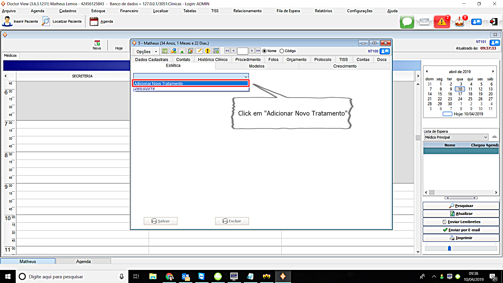Click the Pesquisar button
The height and width of the screenshot is (283, 503).
(461, 206)
